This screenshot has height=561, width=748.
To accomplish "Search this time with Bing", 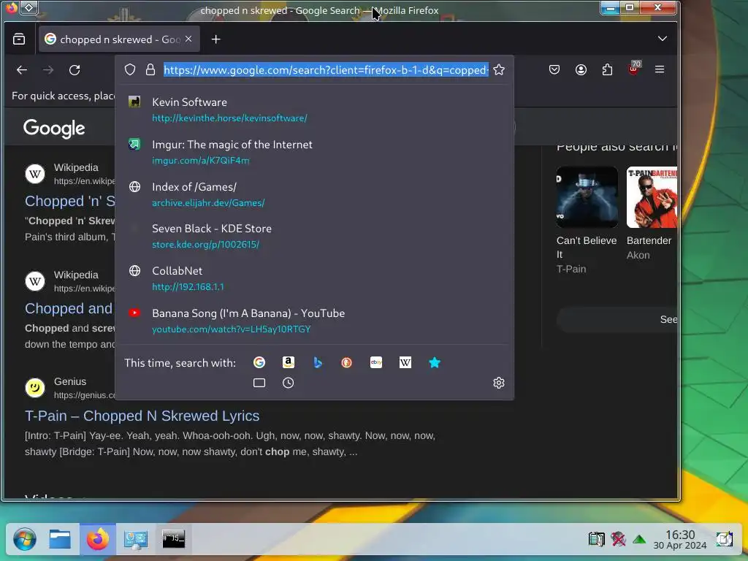I will 318,362.
